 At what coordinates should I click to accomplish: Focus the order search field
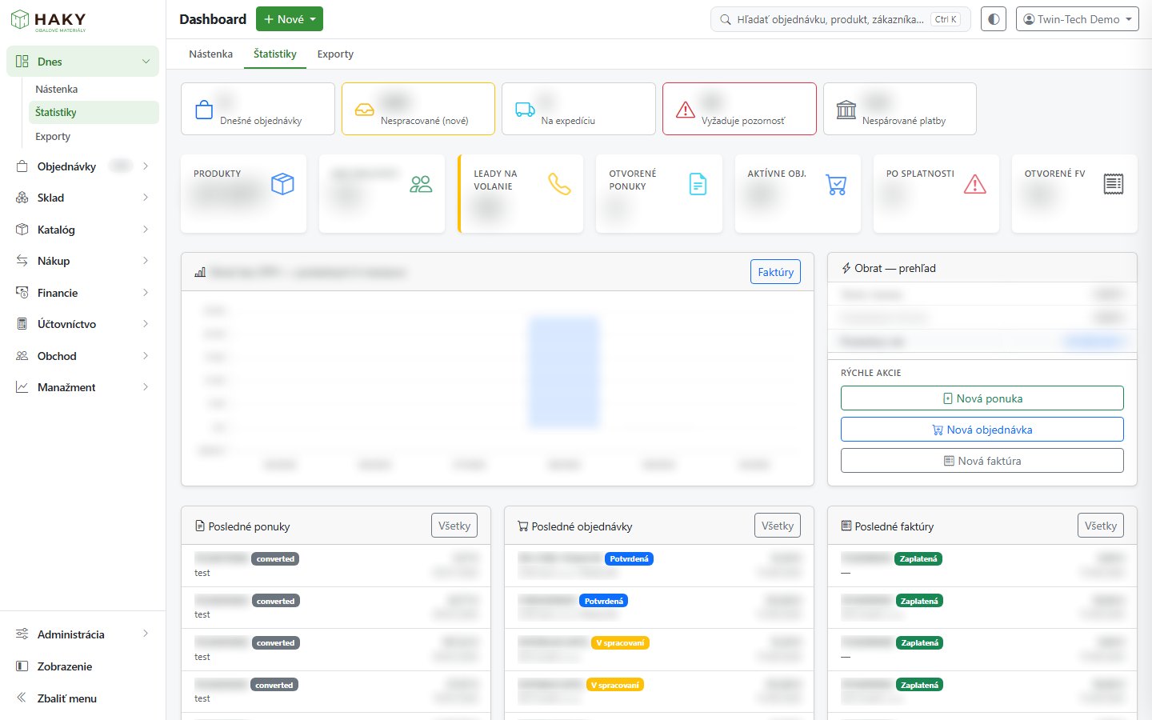(x=840, y=19)
